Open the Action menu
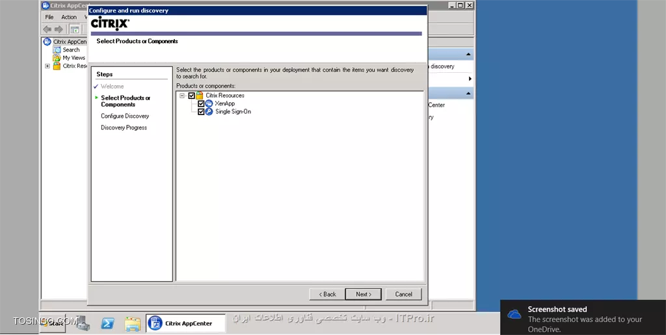 [x=69, y=17]
